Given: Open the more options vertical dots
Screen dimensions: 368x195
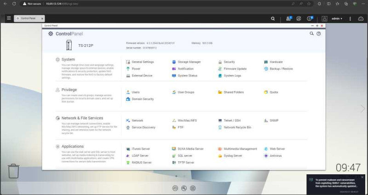Looking at the screenshot, I should pos(350,18).
